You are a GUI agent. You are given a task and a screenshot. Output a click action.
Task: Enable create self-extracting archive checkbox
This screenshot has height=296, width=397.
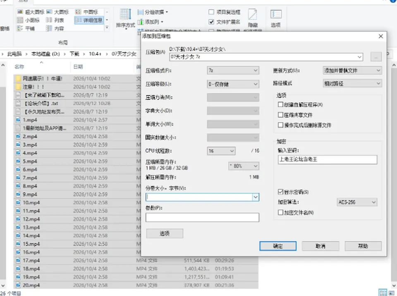coord(280,104)
